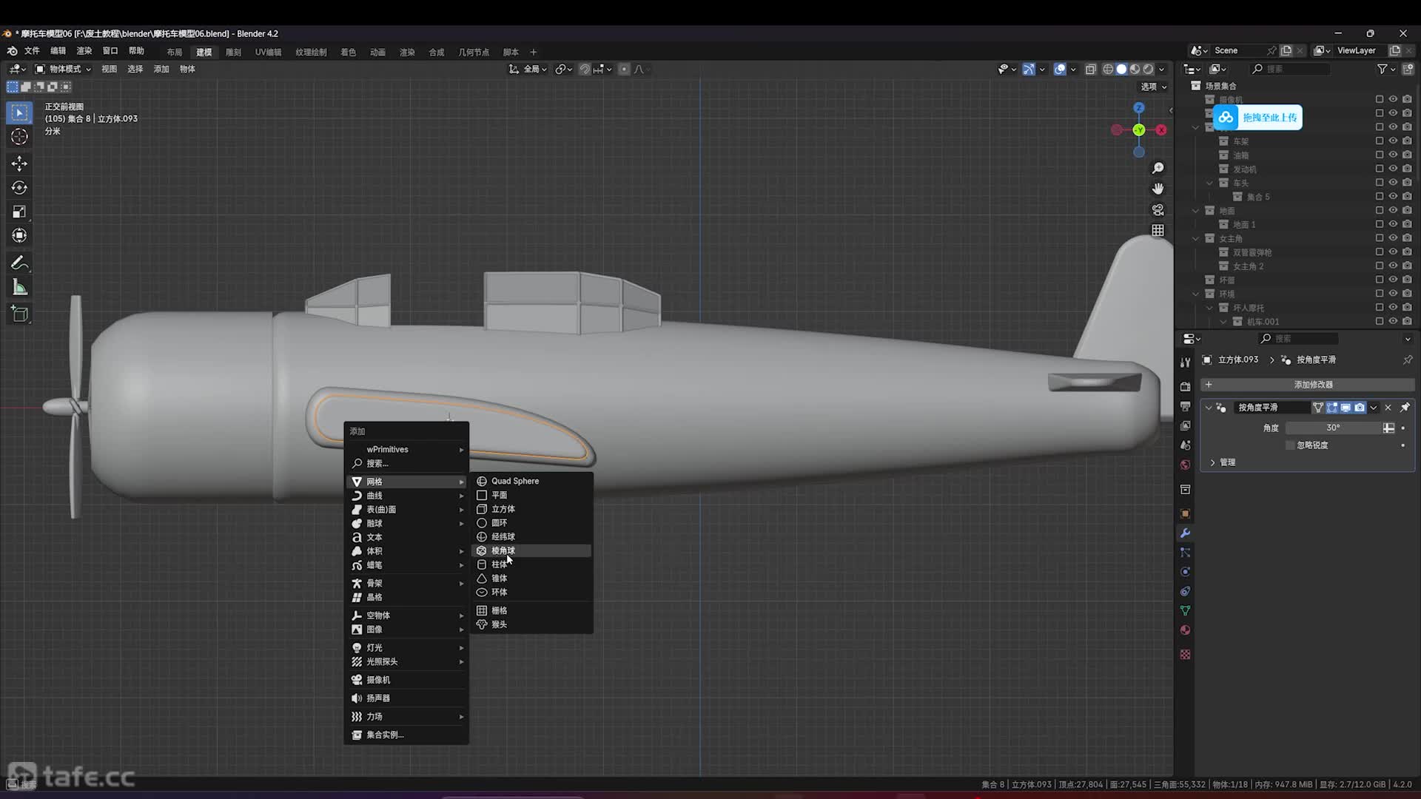Click the outliner search field
Image resolution: width=1421 pixels, height=799 pixels.
tap(1290, 69)
